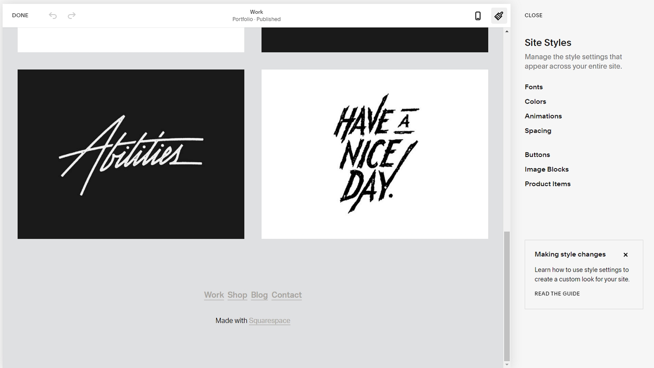Click the DONE button top left

pyautogui.click(x=20, y=15)
